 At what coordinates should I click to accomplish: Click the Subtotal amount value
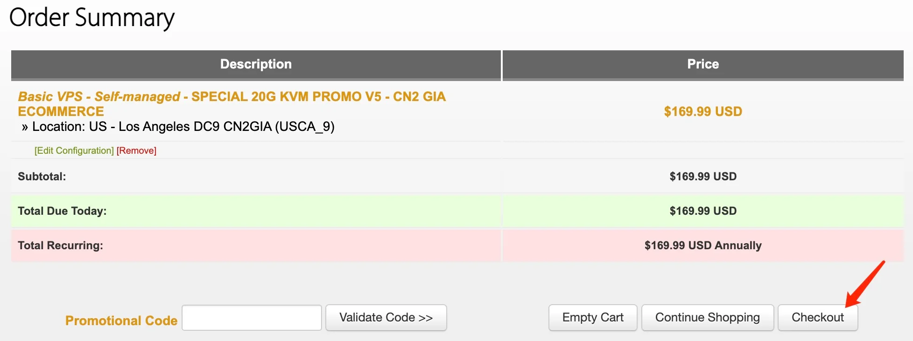pyautogui.click(x=703, y=177)
